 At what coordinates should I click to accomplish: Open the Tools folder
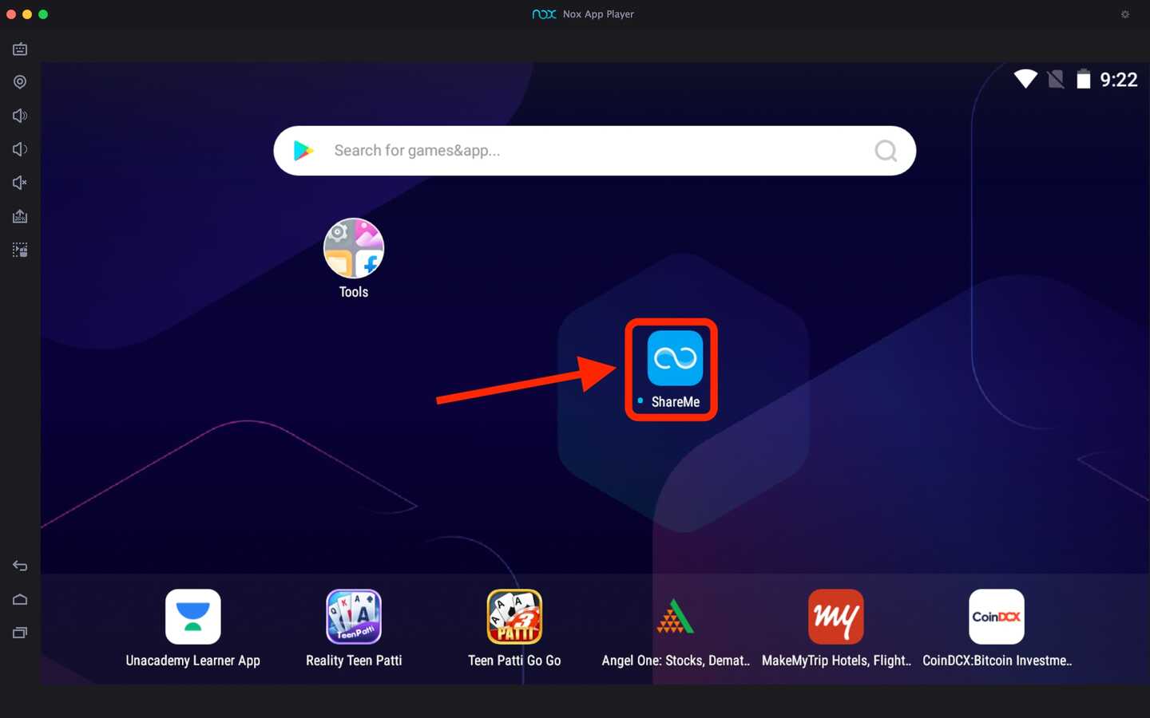pyautogui.click(x=354, y=248)
